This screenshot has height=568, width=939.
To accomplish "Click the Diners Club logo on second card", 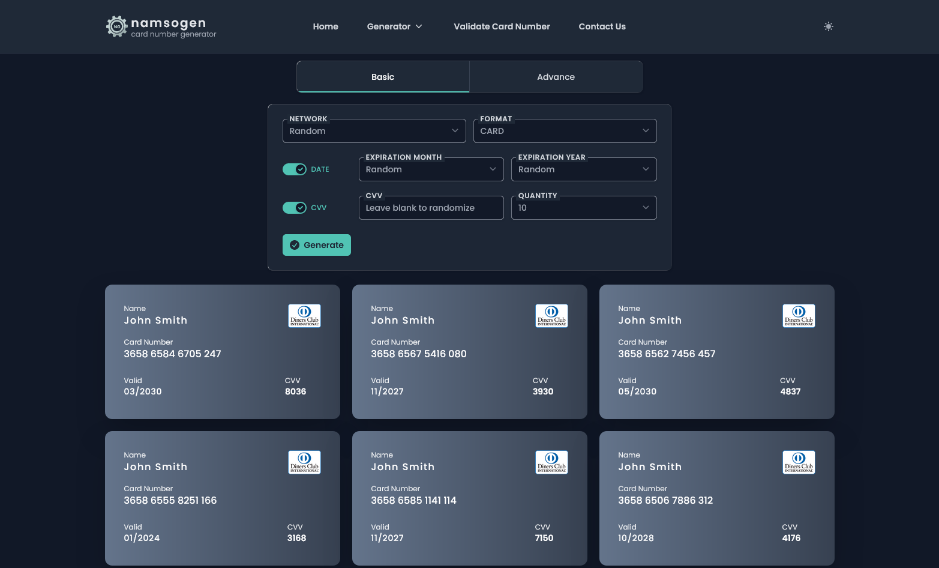I will [551, 315].
